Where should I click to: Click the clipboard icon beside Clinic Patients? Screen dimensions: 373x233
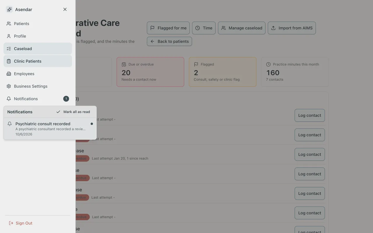[x=9, y=61]
